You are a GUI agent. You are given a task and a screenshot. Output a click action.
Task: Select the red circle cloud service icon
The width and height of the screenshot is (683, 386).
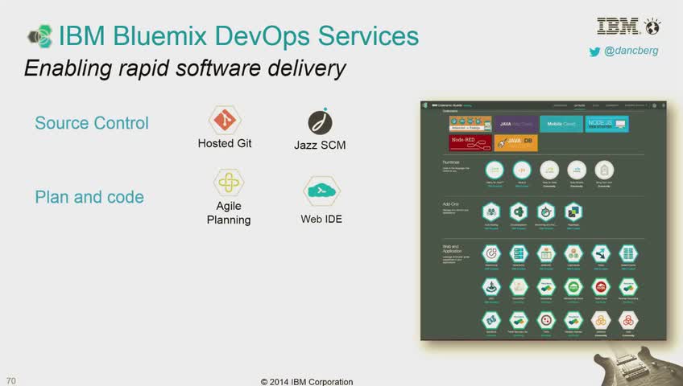tap(601, 287)
